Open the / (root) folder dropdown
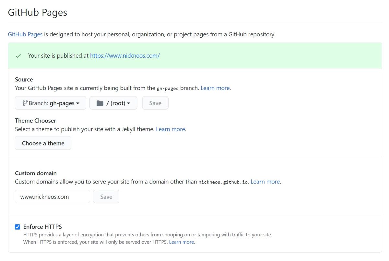Image resolution: width=389 pixels, height=261 pixels. [113, 103]
